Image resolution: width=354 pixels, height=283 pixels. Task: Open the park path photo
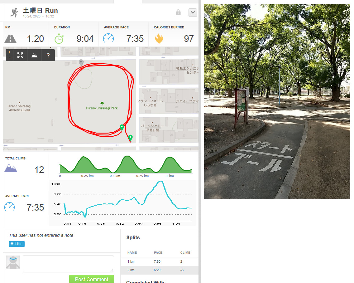(x=277, y=101)
